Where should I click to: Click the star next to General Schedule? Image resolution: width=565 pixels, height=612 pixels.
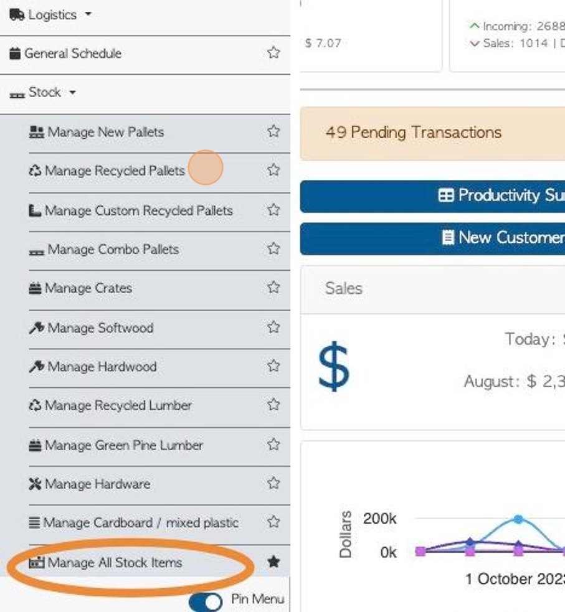[273, 52]
